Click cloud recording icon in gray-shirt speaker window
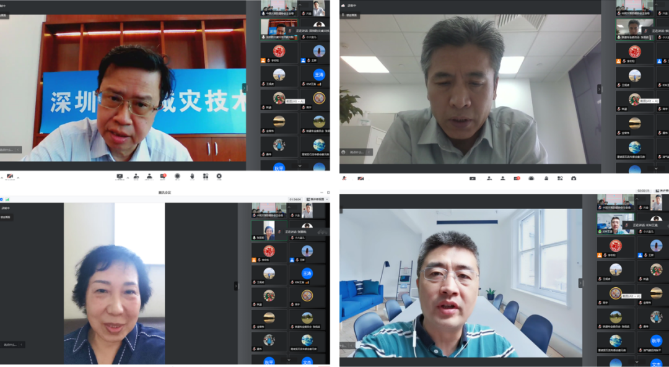 click(343, 6)
